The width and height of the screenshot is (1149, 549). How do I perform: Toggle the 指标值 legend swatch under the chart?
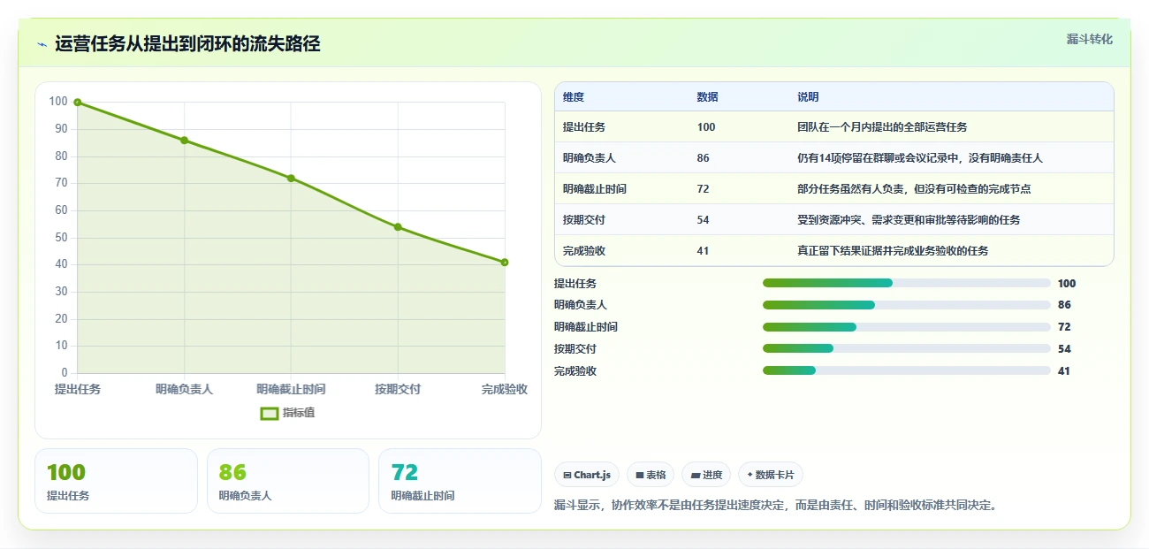[270, 413]
